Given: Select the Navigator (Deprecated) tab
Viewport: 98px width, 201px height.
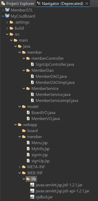Looking at the screenshot, I should 63,3.
